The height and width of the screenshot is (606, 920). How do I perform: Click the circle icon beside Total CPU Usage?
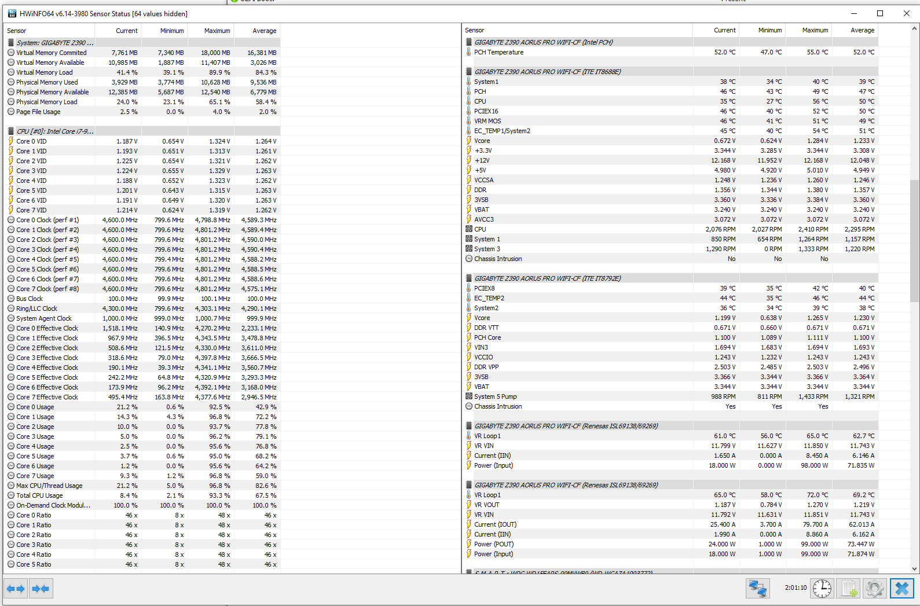[x=11, y=495]
